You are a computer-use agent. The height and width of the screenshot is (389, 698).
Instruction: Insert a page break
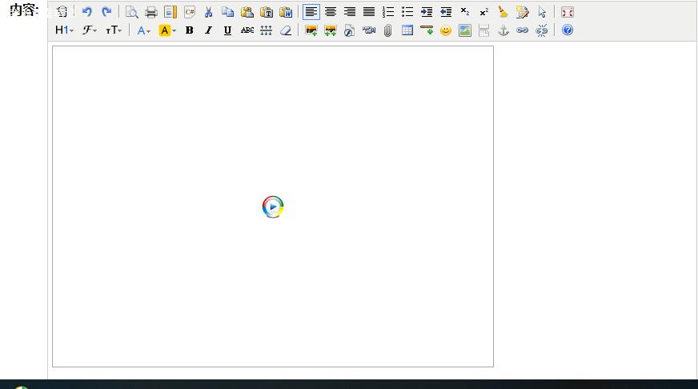click(484, 30)
